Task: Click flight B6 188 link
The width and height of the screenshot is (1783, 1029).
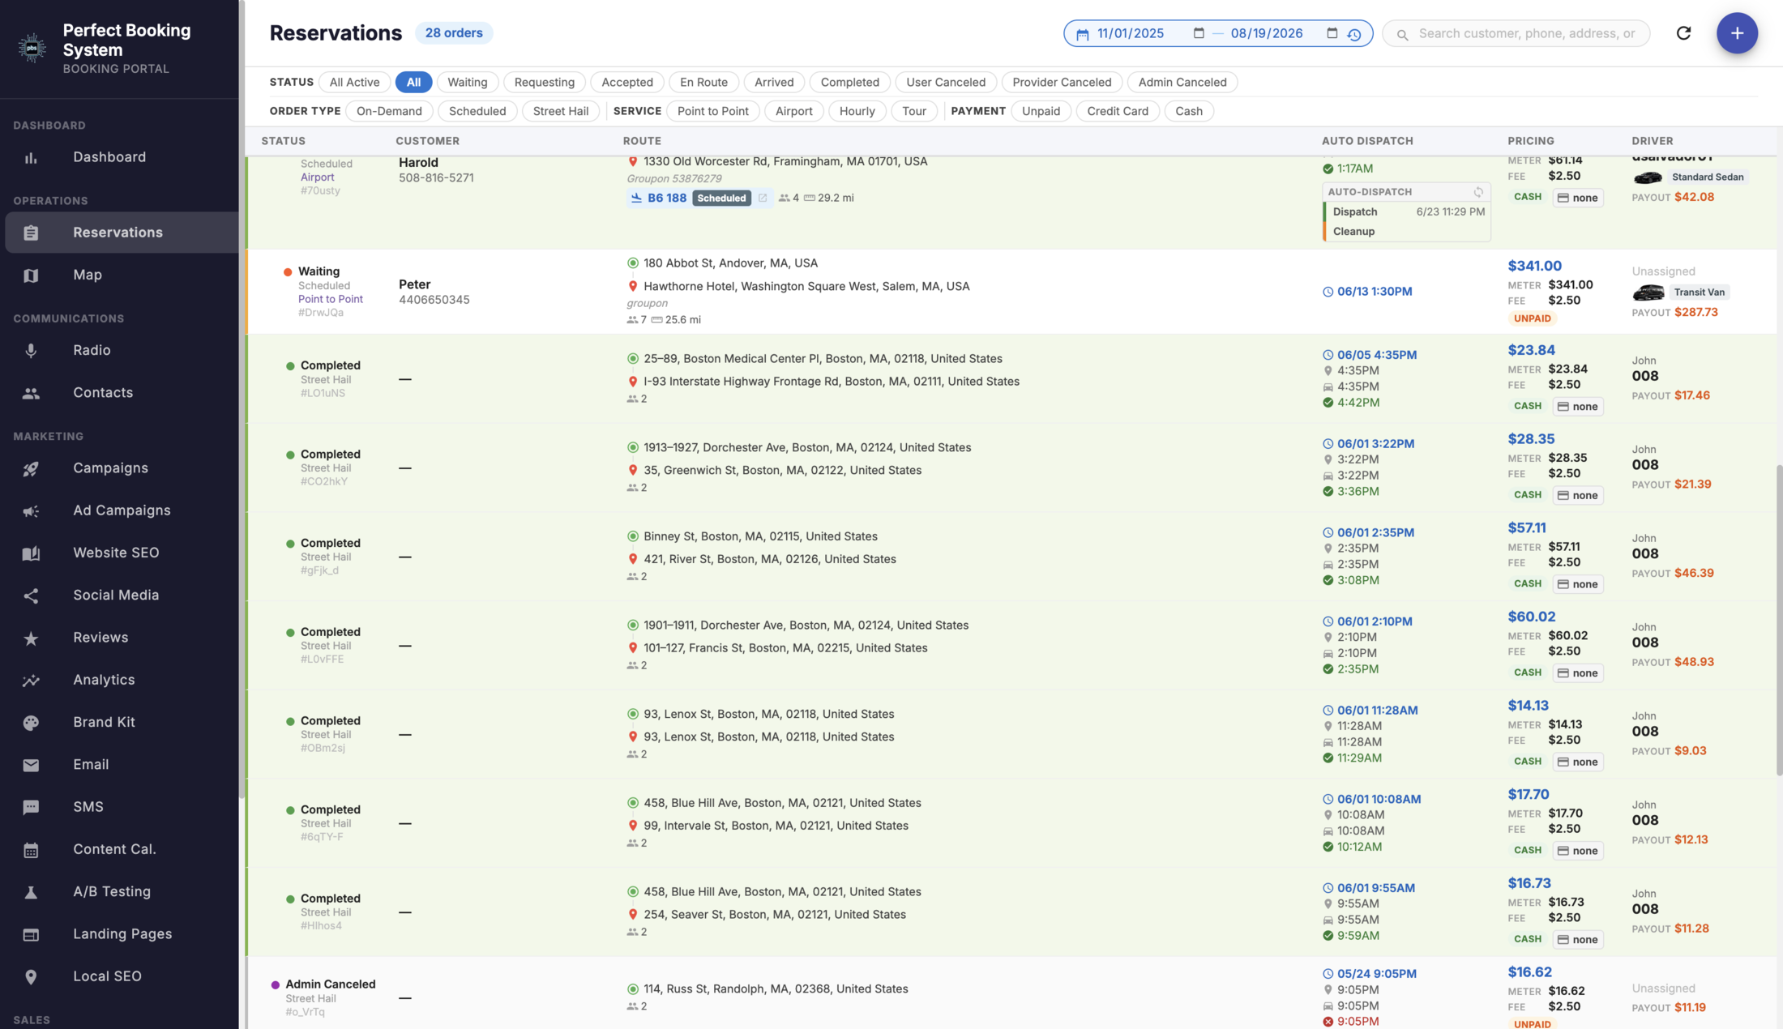Action: (x=666, y=198)
